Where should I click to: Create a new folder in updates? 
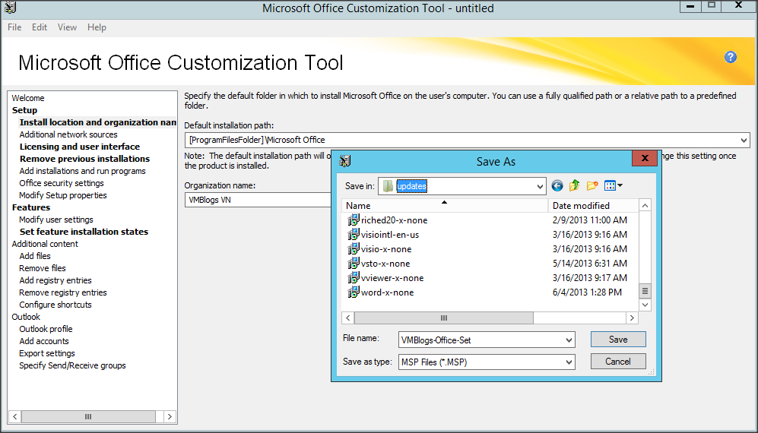click(592, 186)
